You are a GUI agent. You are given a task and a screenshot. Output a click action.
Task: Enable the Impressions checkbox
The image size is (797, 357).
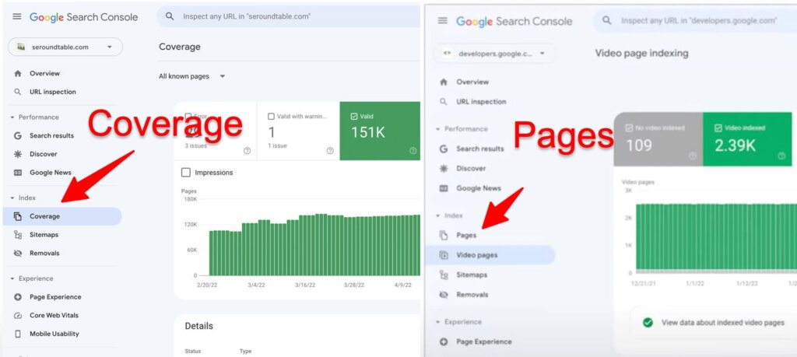[x=186, y=173]
